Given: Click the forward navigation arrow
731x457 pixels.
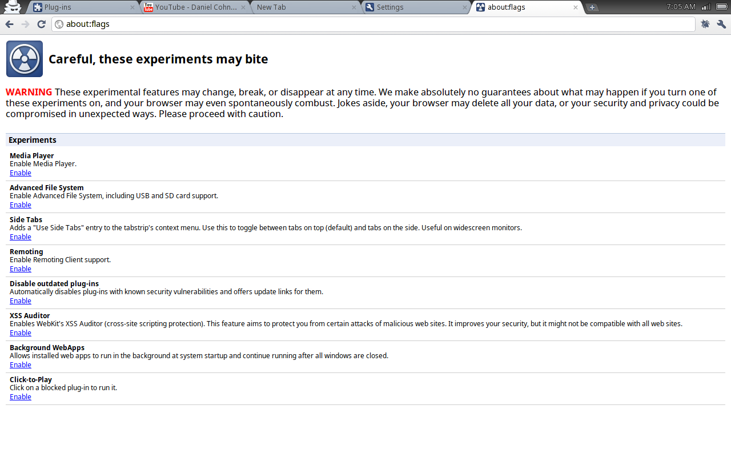Looking at the screenshot, I should pyautogui.click(x=25, y=24).
